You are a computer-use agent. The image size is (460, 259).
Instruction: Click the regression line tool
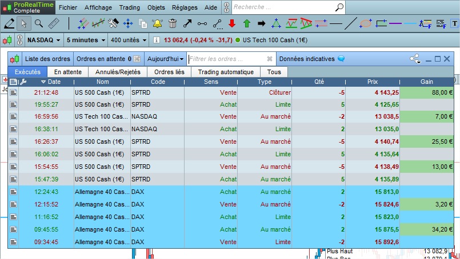click(x=98, y=23)
